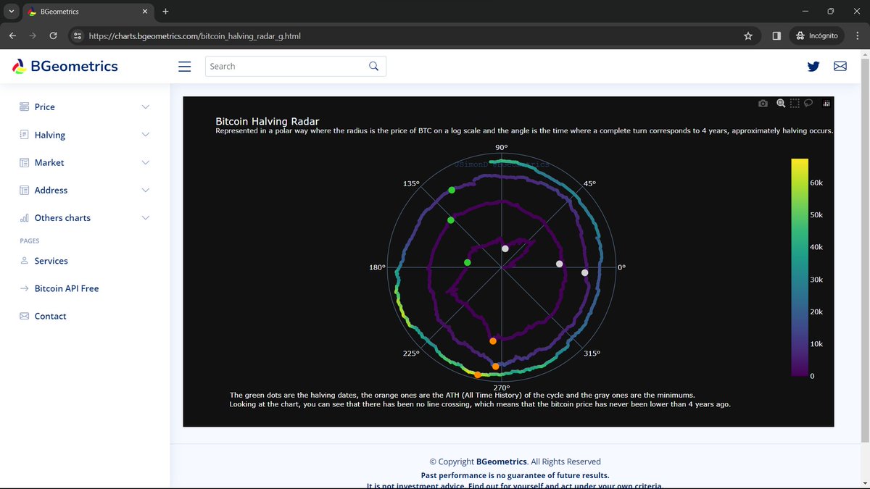
Task: Click the chart colorbar price scale
Action: click(x=800, y=267)
